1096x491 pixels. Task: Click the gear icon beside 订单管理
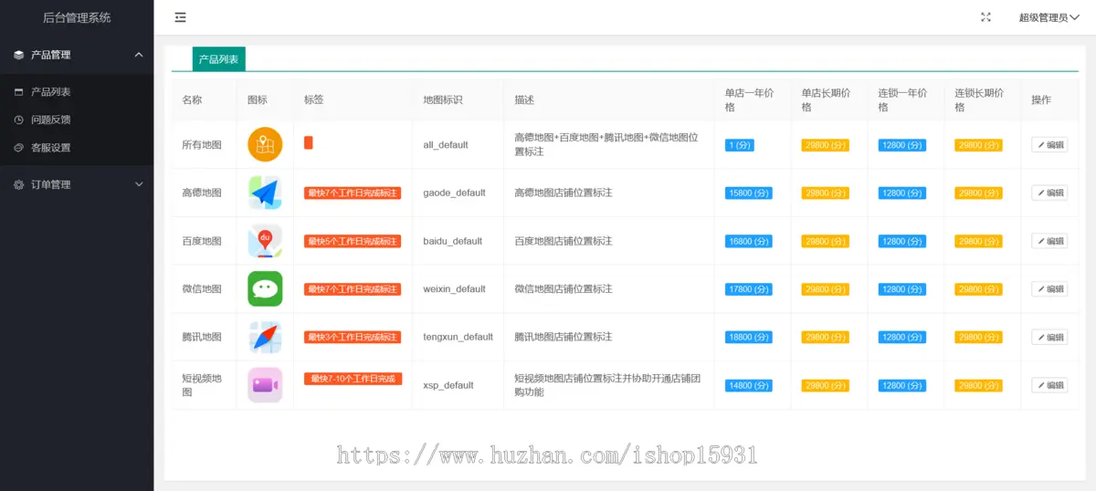18,184
